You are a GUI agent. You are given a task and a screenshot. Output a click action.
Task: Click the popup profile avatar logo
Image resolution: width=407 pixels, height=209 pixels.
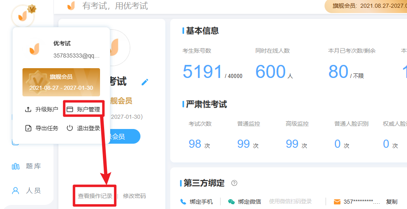coord(34,49)
